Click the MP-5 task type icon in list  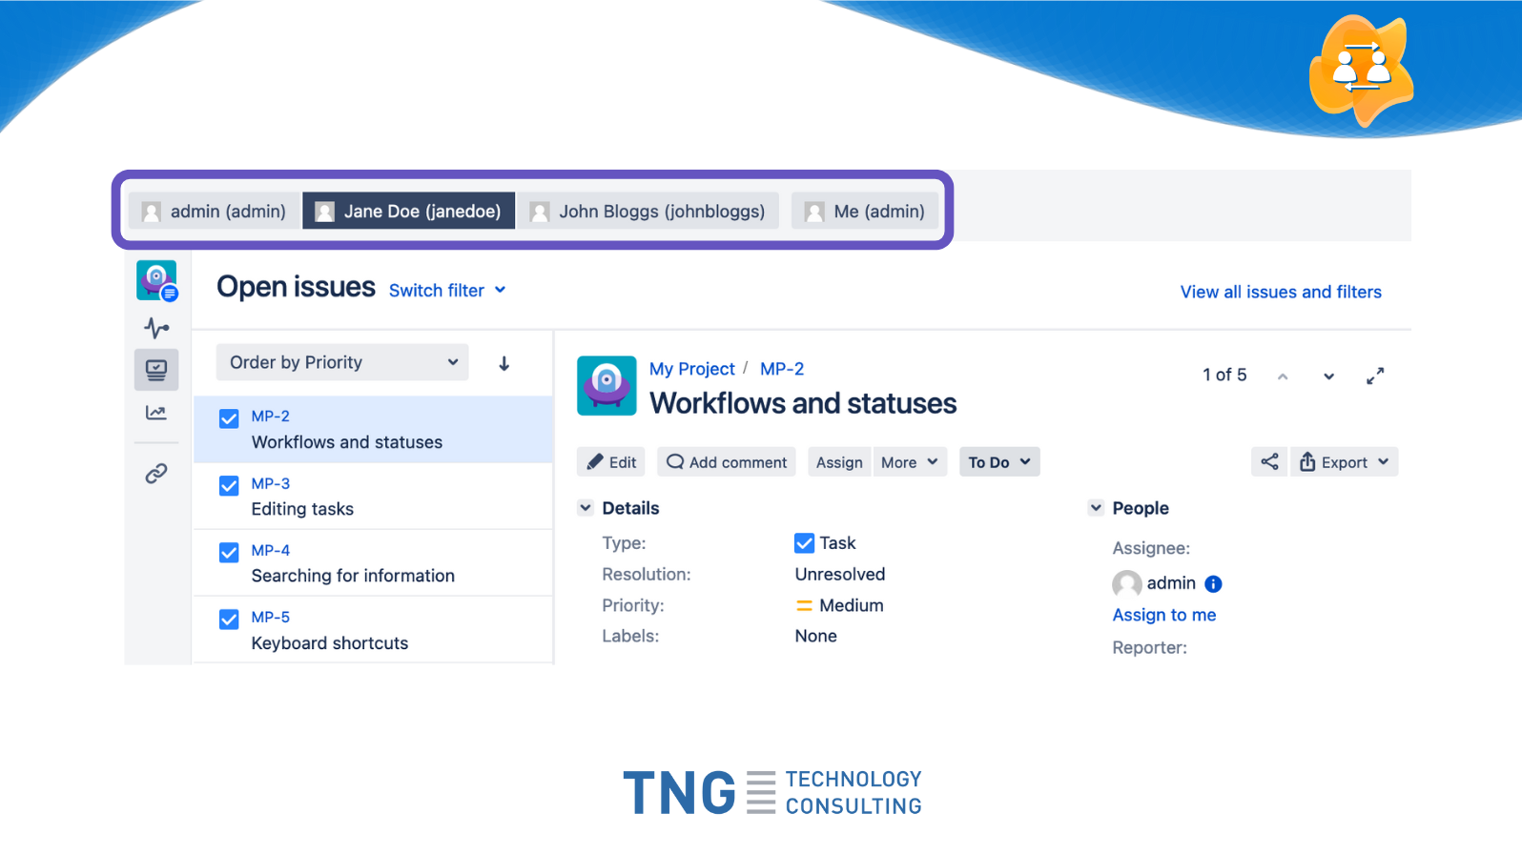point(229,620)
